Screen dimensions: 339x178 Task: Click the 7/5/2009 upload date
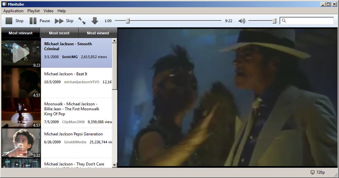point(51,122)
